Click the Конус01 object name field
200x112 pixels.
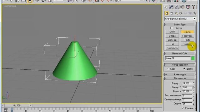[178, 58]
